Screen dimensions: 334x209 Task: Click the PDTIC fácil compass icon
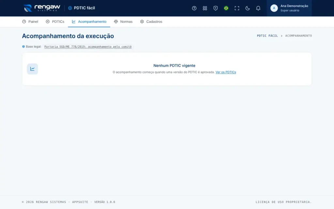coord(70,8)
